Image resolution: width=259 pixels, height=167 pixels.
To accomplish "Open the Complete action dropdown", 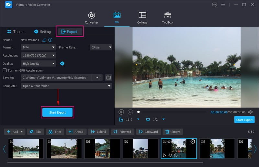I will [66, 86].
